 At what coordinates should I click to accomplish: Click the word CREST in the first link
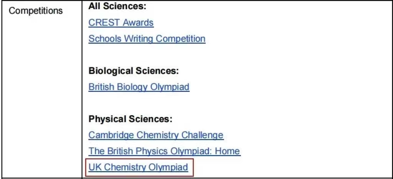point(104,23)
